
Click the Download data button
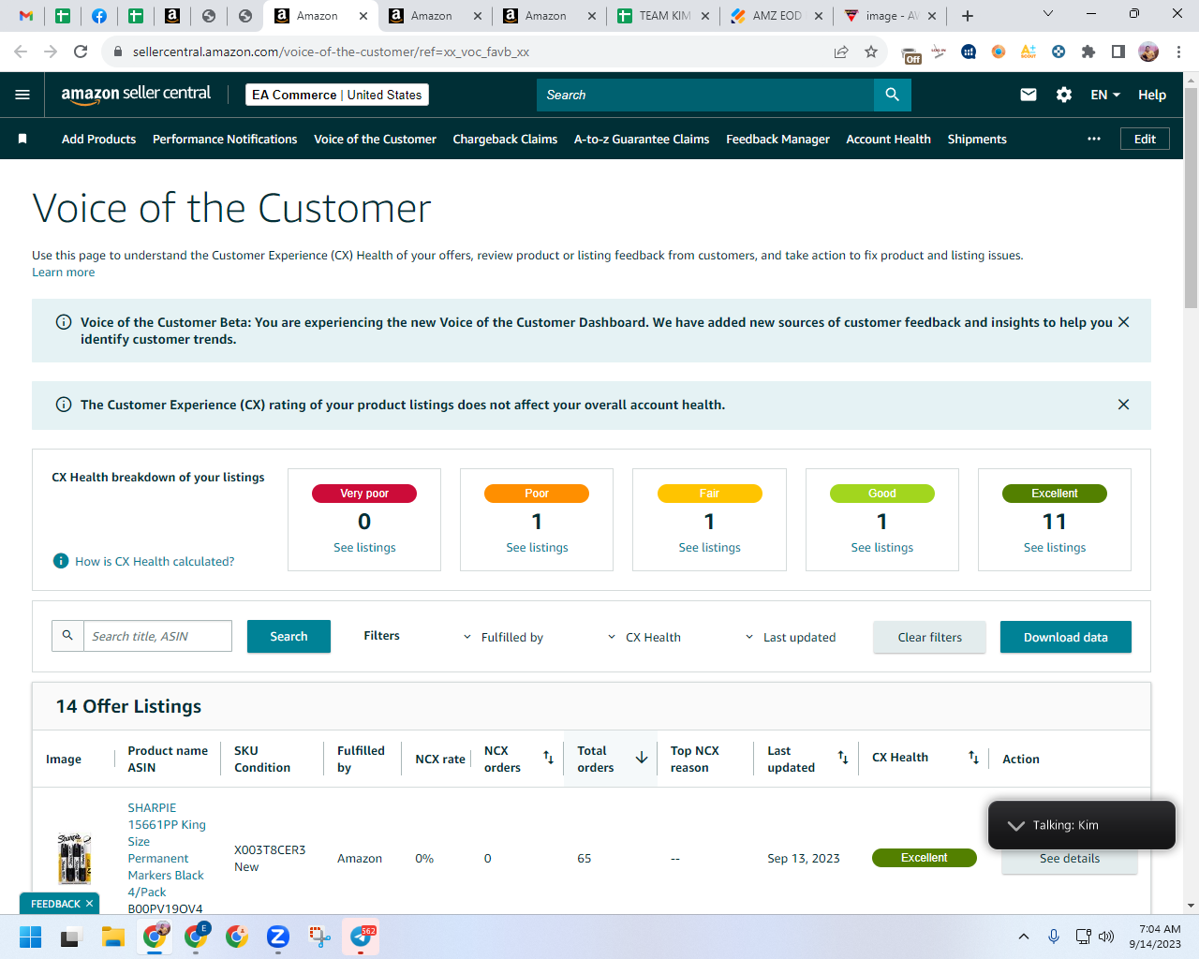click(x=1066, y=637)
